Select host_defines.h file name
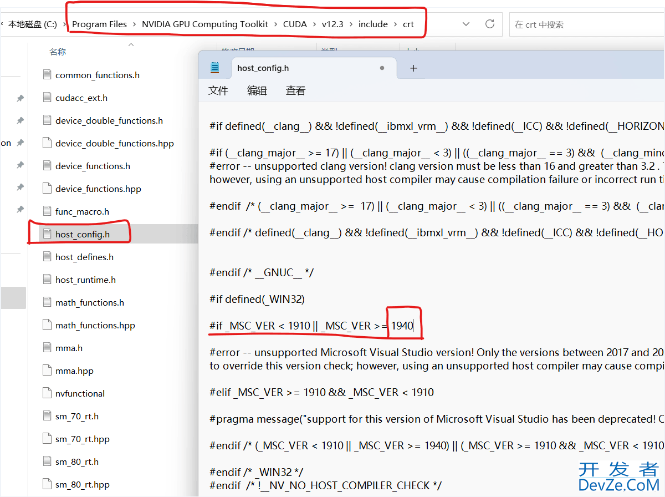665x497 pixels. [x=84, y=257]
